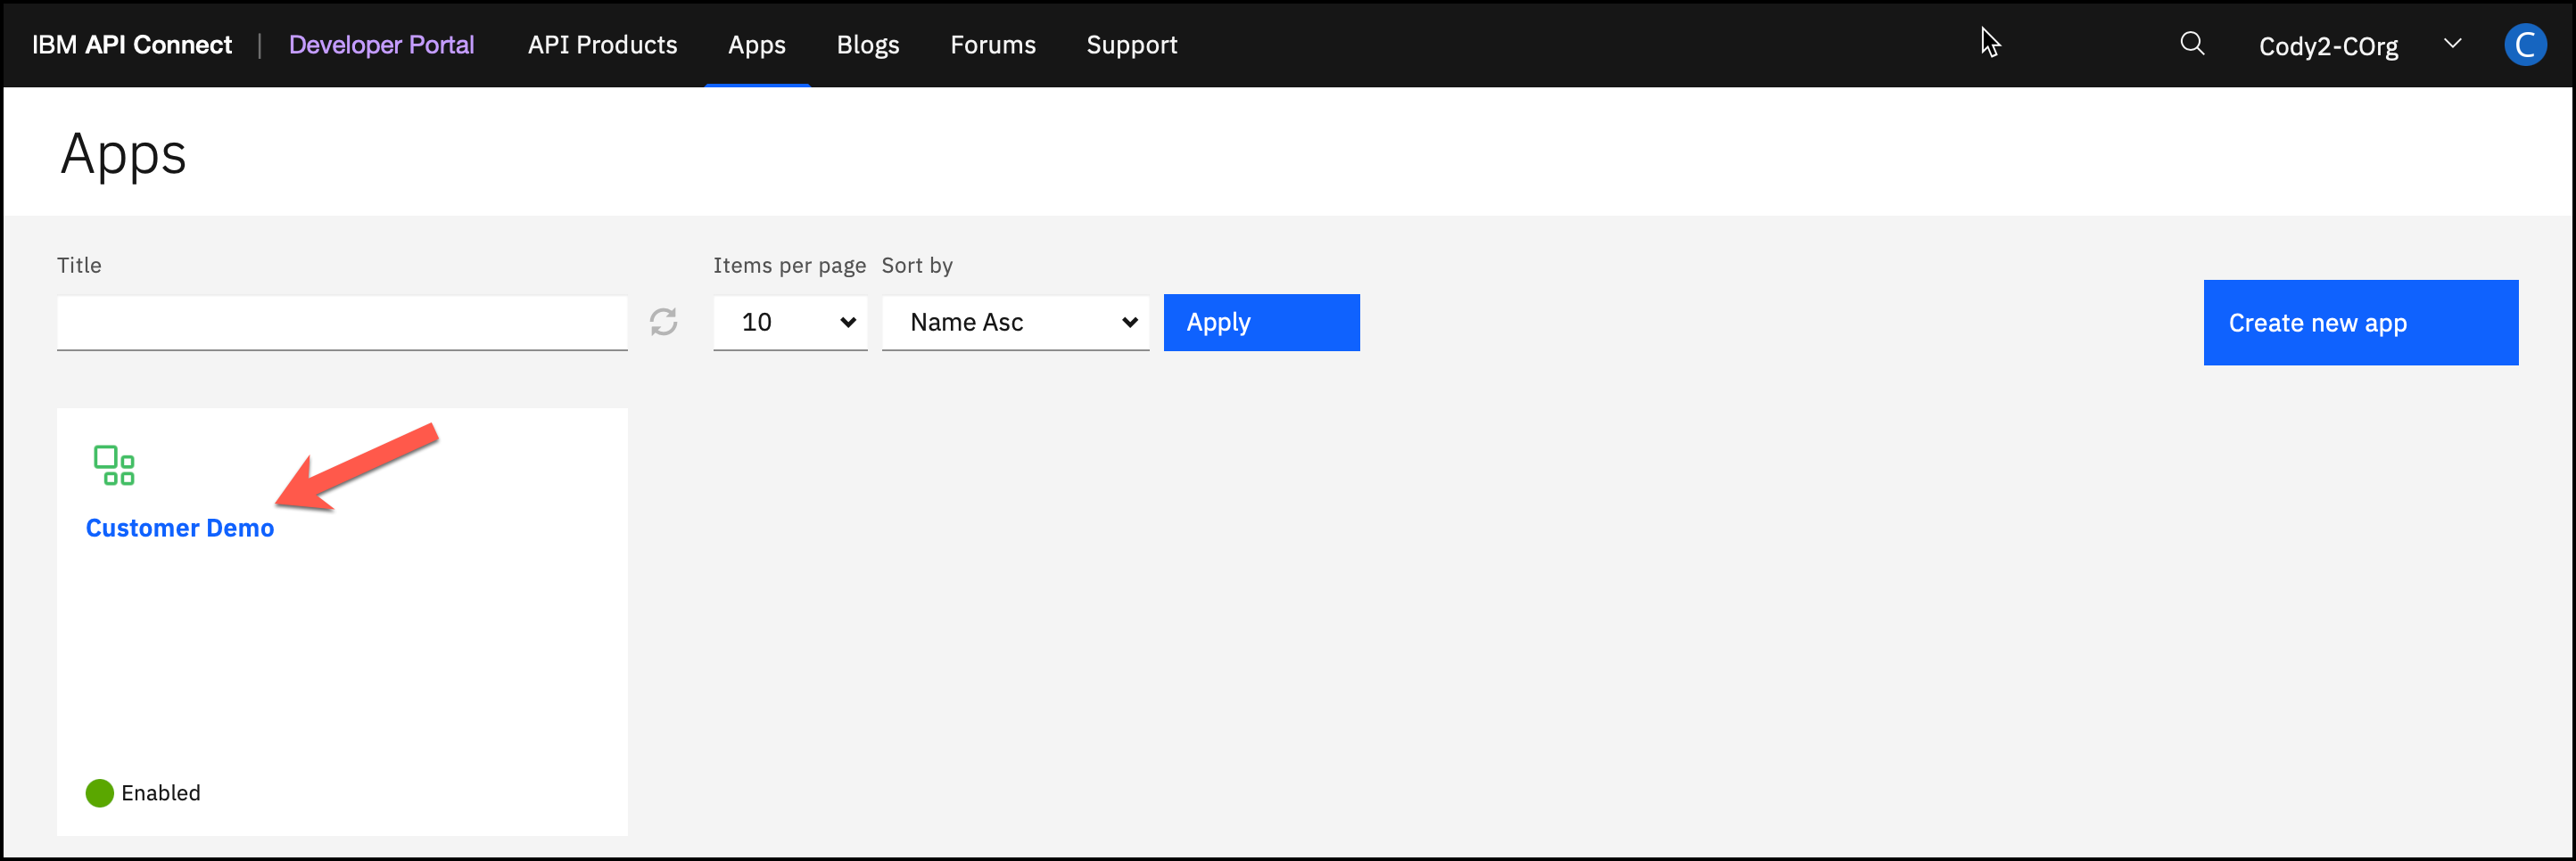Open the Items per page dropdown
2576x861 pixels.
coord(789,323)
